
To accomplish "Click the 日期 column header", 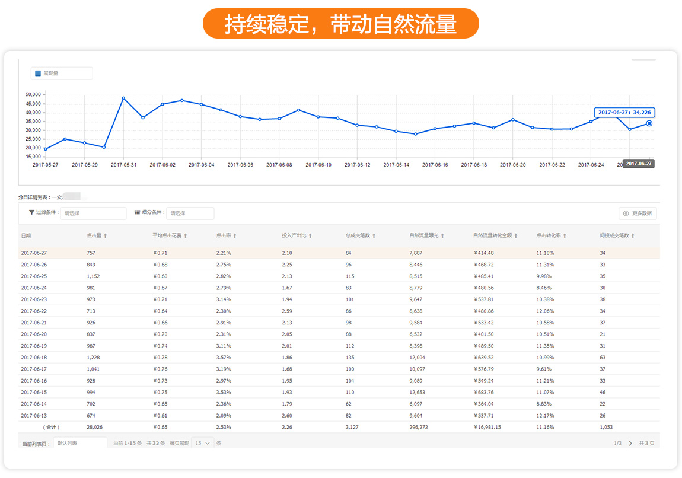I will pos(26,235).
